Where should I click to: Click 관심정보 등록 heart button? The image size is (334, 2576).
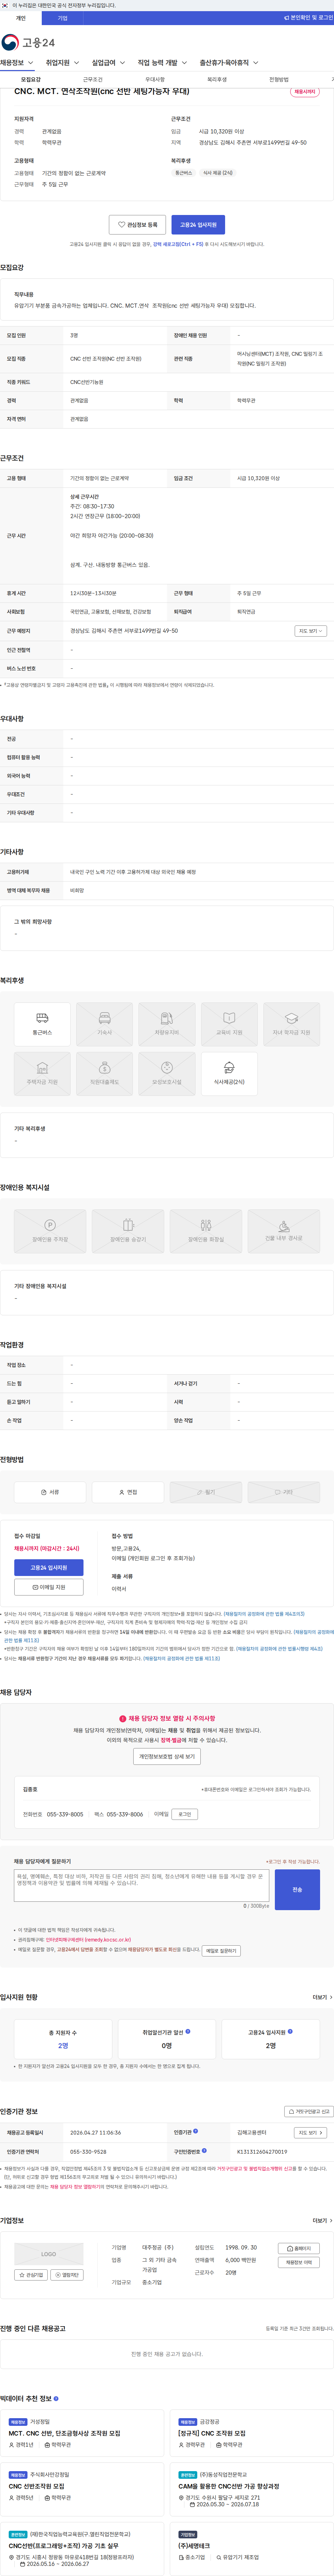click(x=137, y=225)
